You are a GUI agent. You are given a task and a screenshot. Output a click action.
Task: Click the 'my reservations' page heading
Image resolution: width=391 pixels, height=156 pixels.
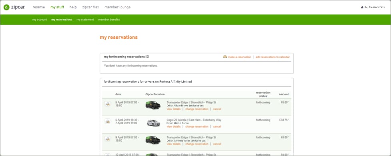(x=119, y=38)
